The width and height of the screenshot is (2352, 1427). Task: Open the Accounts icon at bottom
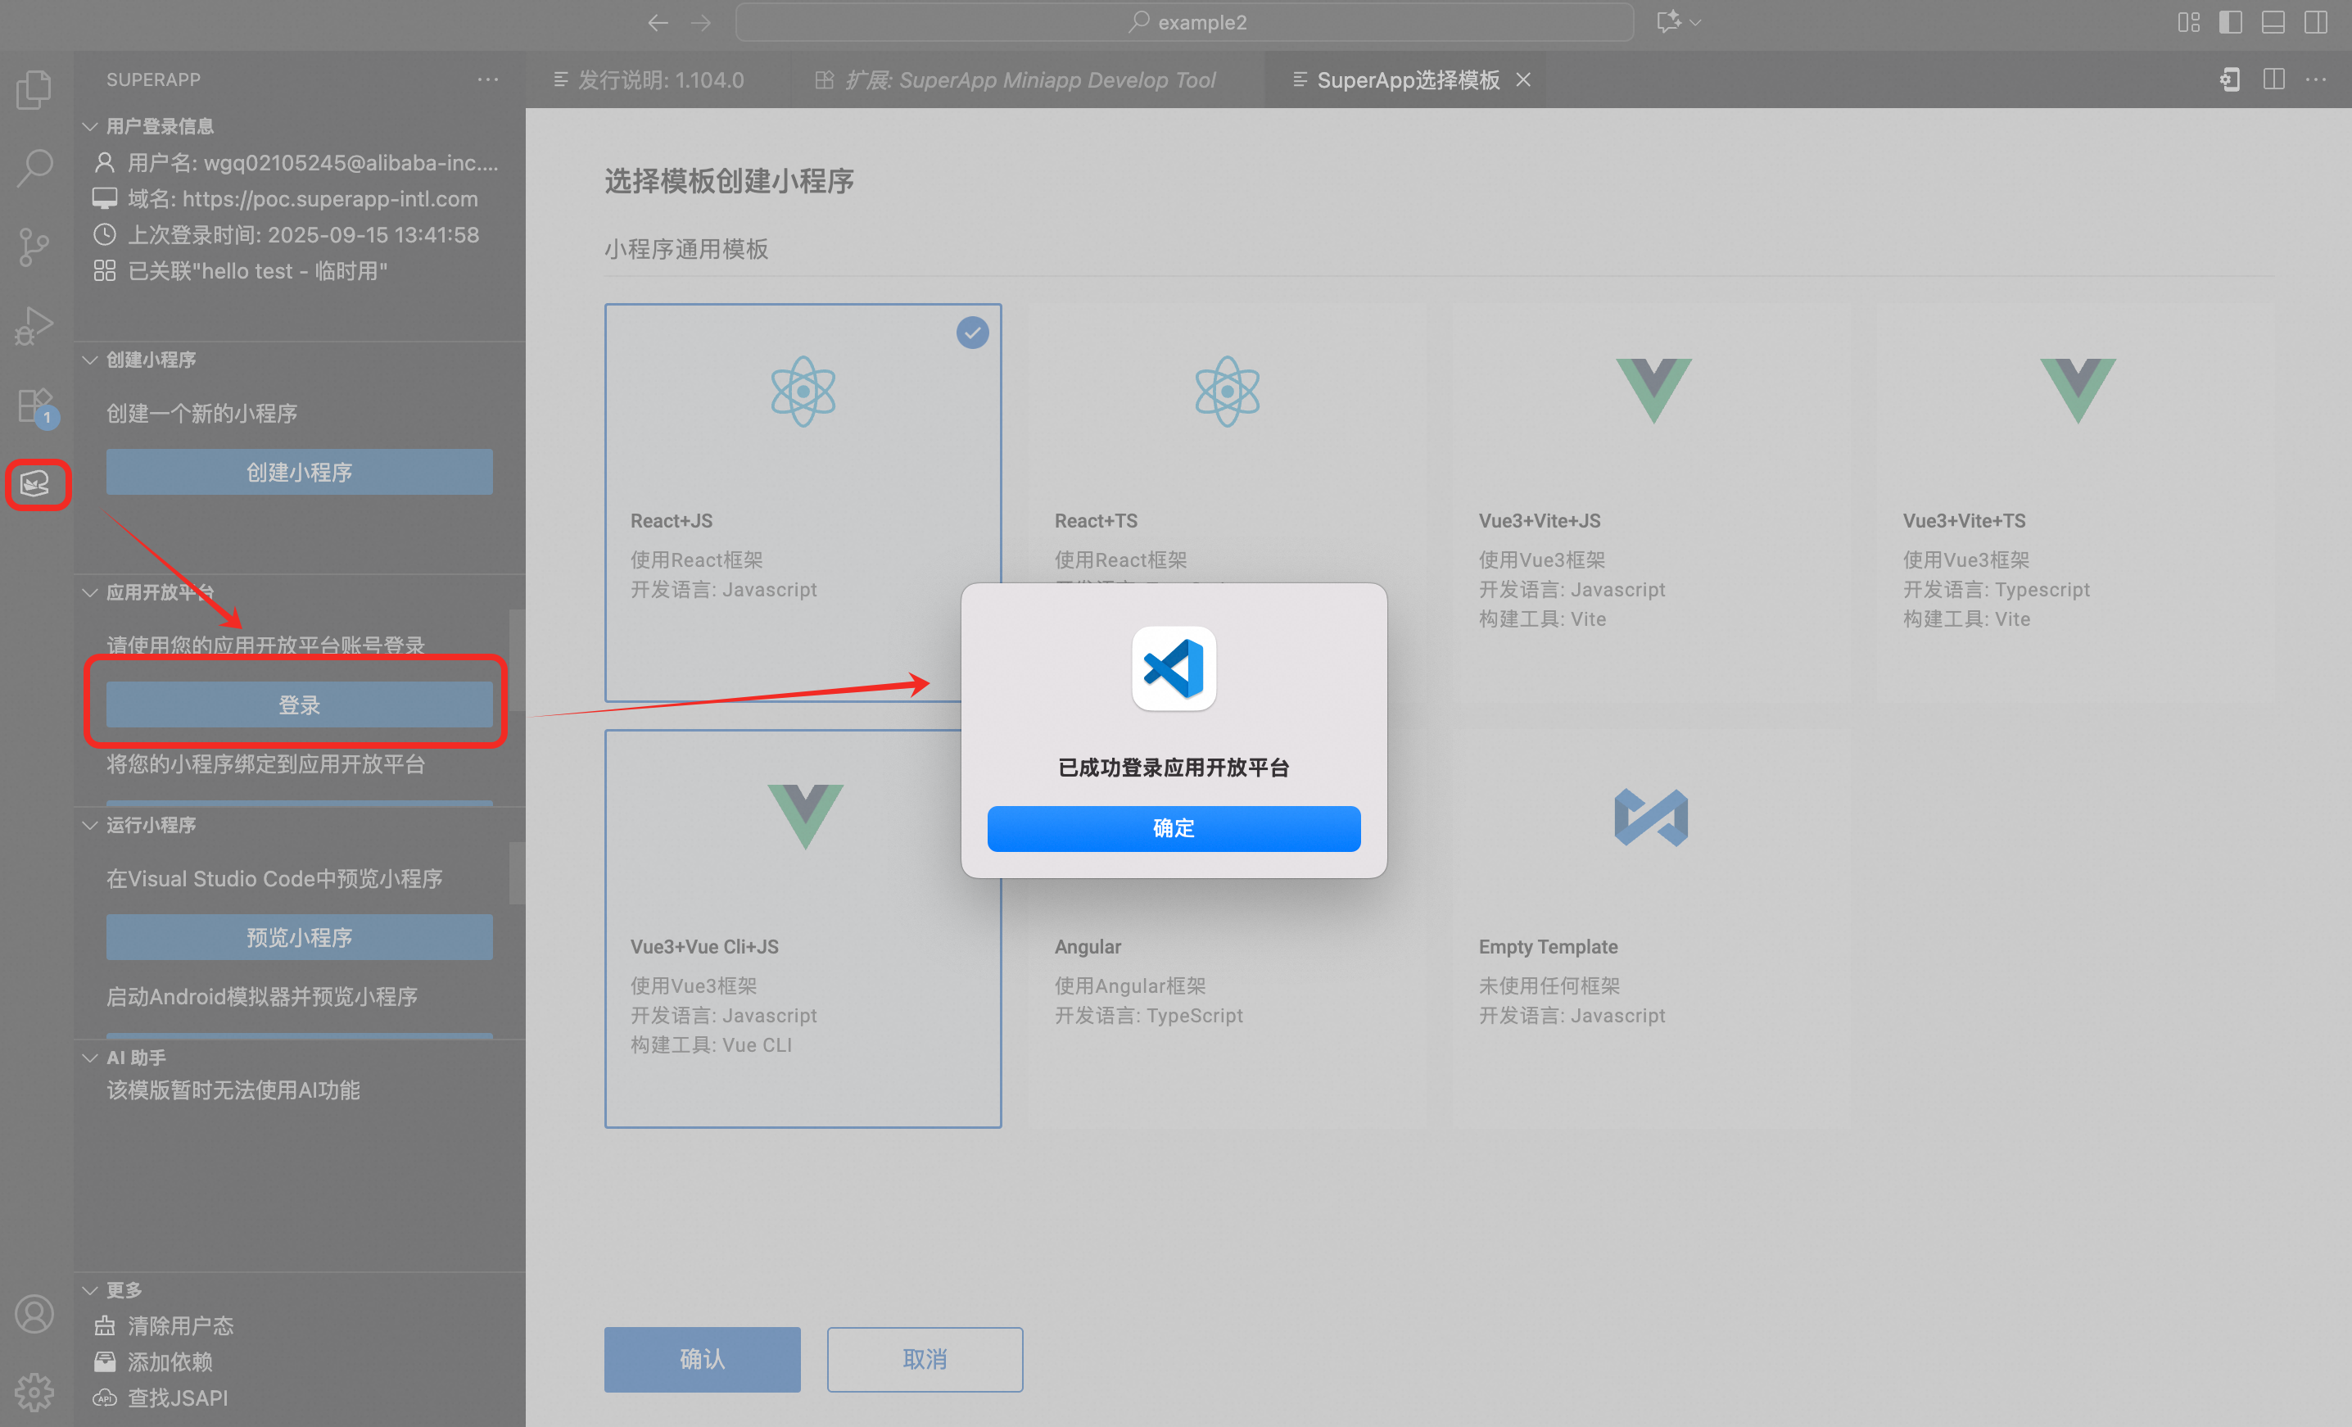[x=34, y=1313]
